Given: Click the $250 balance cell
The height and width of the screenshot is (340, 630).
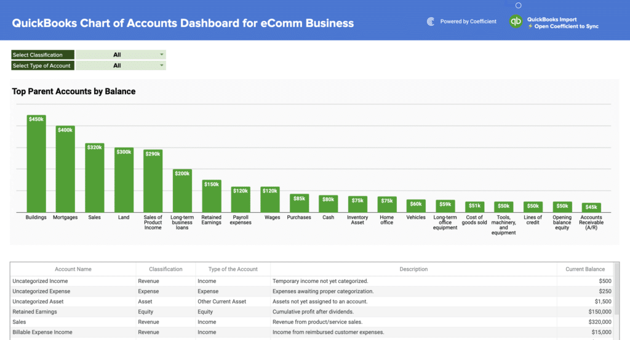Looking at the screenshot, I should click(x=585, y=291).
